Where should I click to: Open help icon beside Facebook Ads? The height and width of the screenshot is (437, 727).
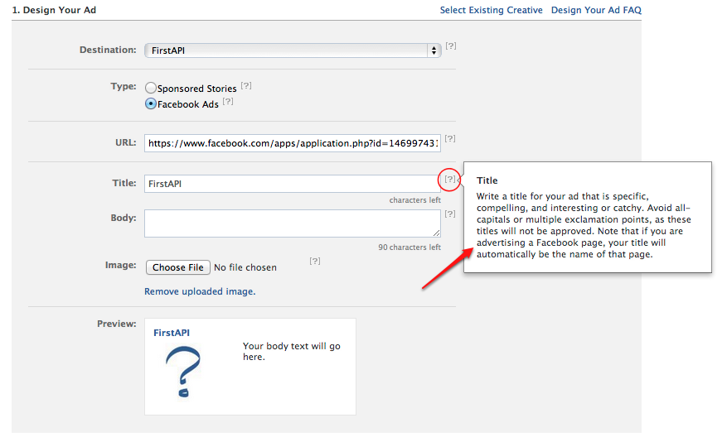click(228, 101)
